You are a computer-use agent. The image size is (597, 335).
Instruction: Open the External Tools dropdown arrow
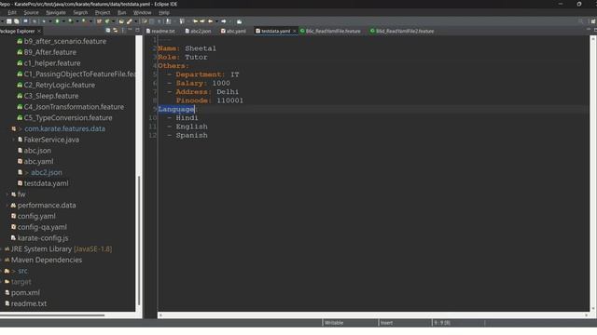tap(90, 21)
